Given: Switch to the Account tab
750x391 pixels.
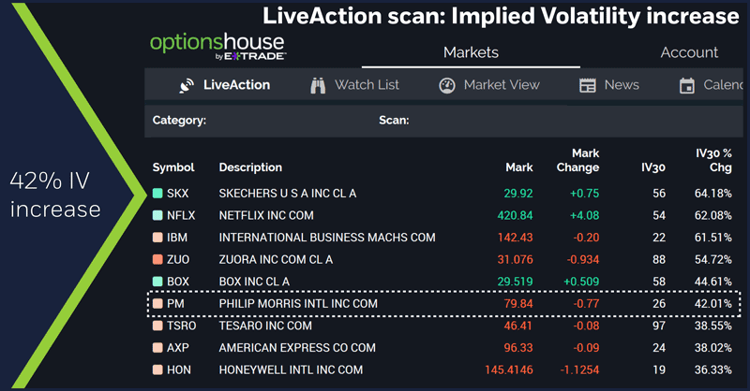Looking at the screenshot, I should point(689,52).
